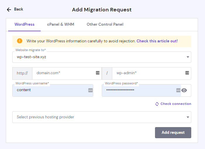Viewport: 205px width, 149px height.
Task: Click password manager icon in wp-admin field
Action: [x=187, y=73]
